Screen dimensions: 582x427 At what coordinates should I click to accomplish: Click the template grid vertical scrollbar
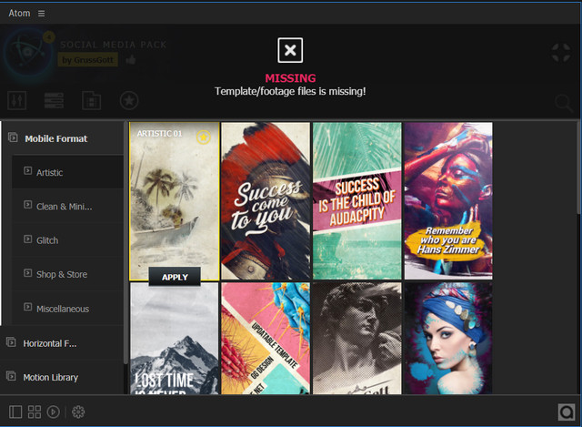pyautogui.click(x=579, y=168)
